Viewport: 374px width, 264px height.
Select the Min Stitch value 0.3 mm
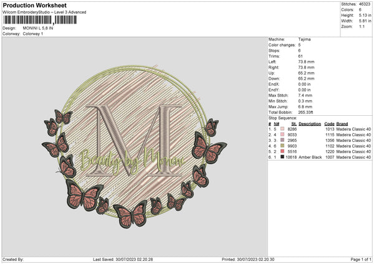pyautogui.click(x=305, y=101)
